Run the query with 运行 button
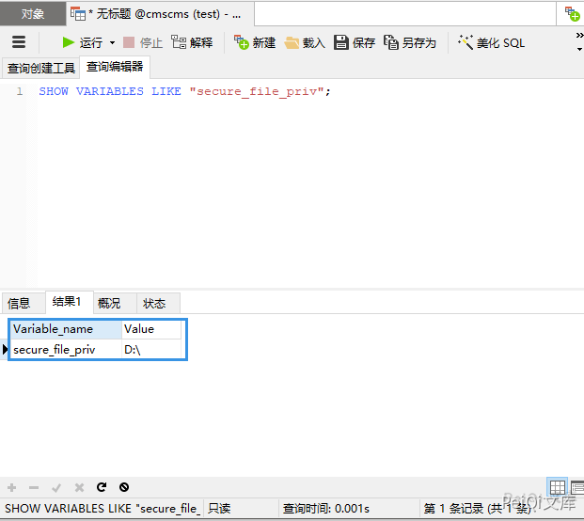This screenshot has height=521, width=584. click(x=82, y=42)
